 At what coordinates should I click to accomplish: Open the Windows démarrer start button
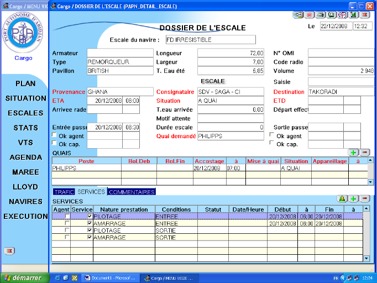23,277
